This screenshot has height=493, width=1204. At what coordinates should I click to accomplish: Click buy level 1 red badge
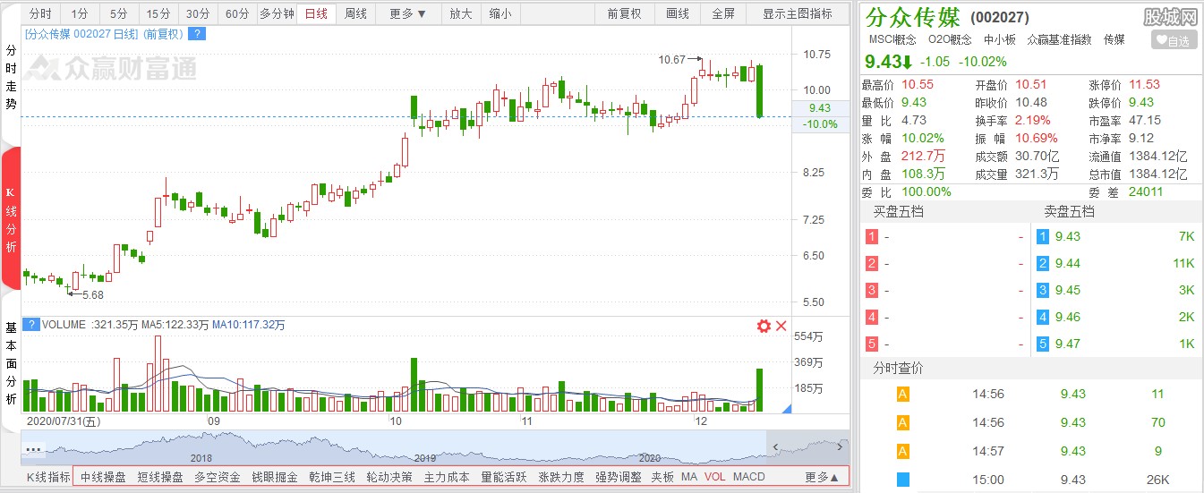(872, 237)
